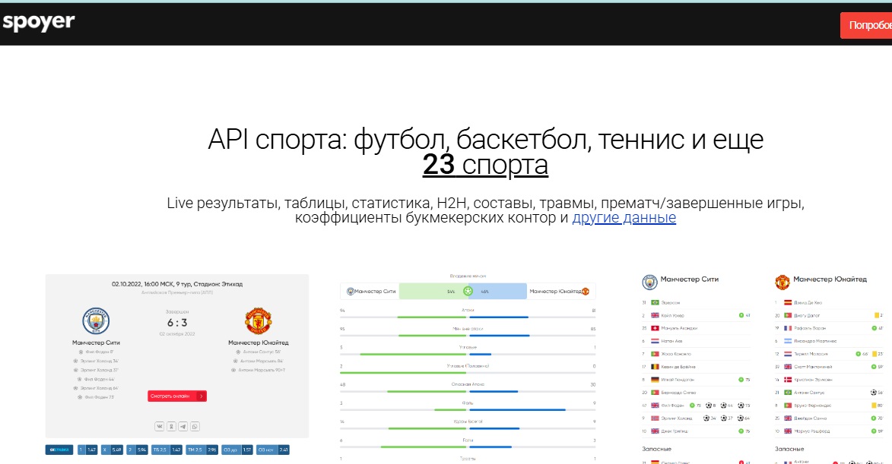892x464 pixels.
Task: Select the odds chip 'X' draw
Action: [112, 450]
